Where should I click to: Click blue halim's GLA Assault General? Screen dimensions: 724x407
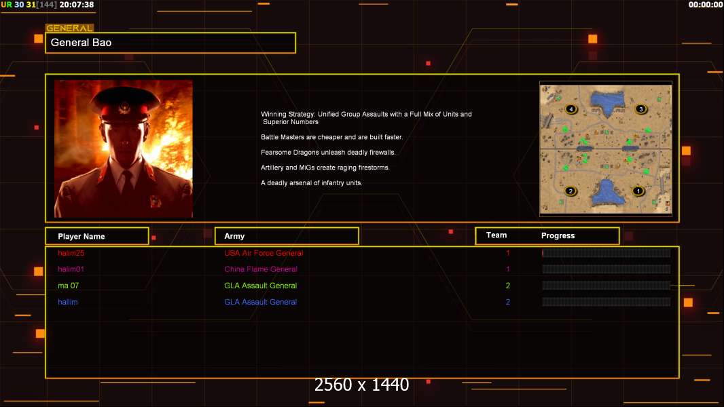coord(260,302)
